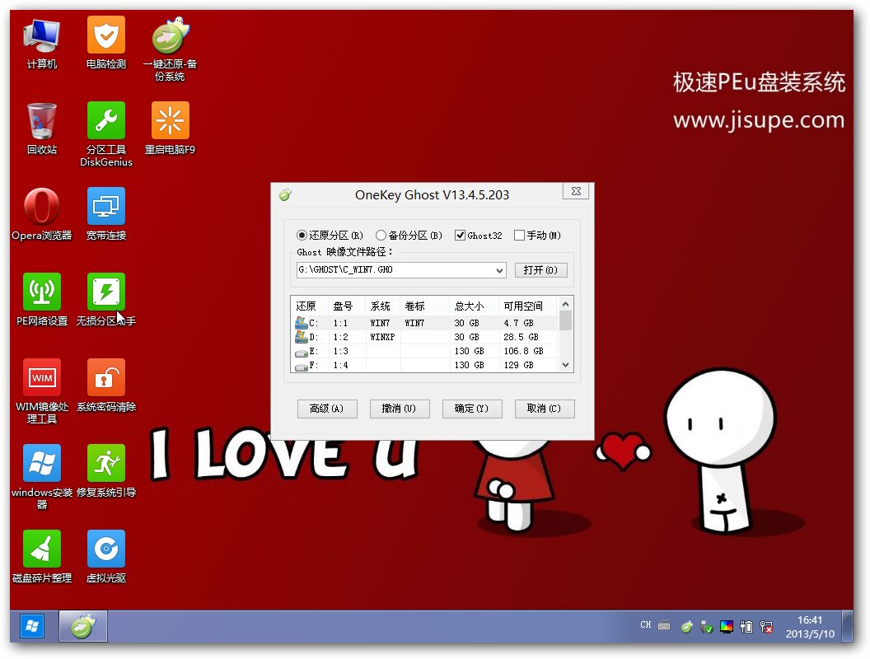Open the 回收站 recycle bin icon

coord(42,129)
